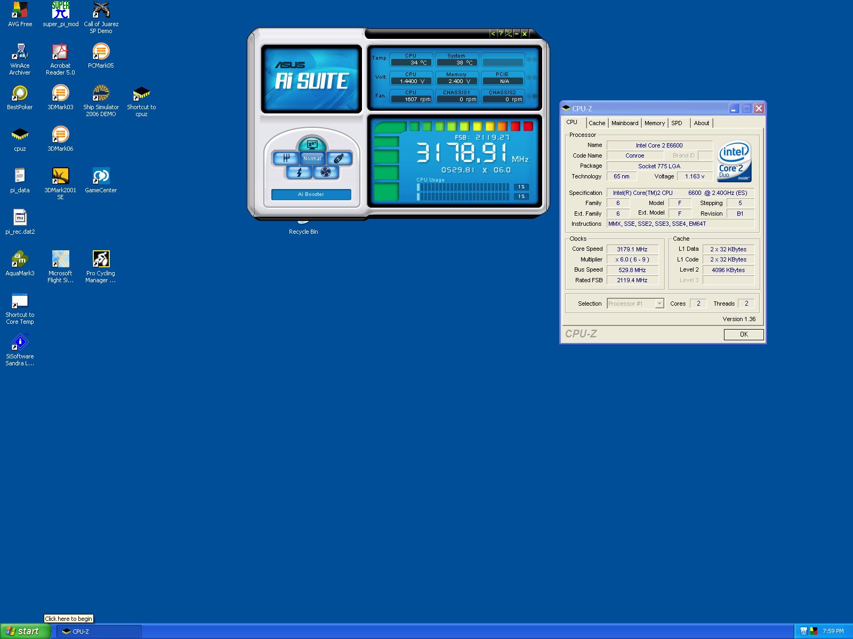Click the Rated FSB 2119.4 MHz value
The image size is (853, 639).
pyautogui.click(x=632, y=280)
